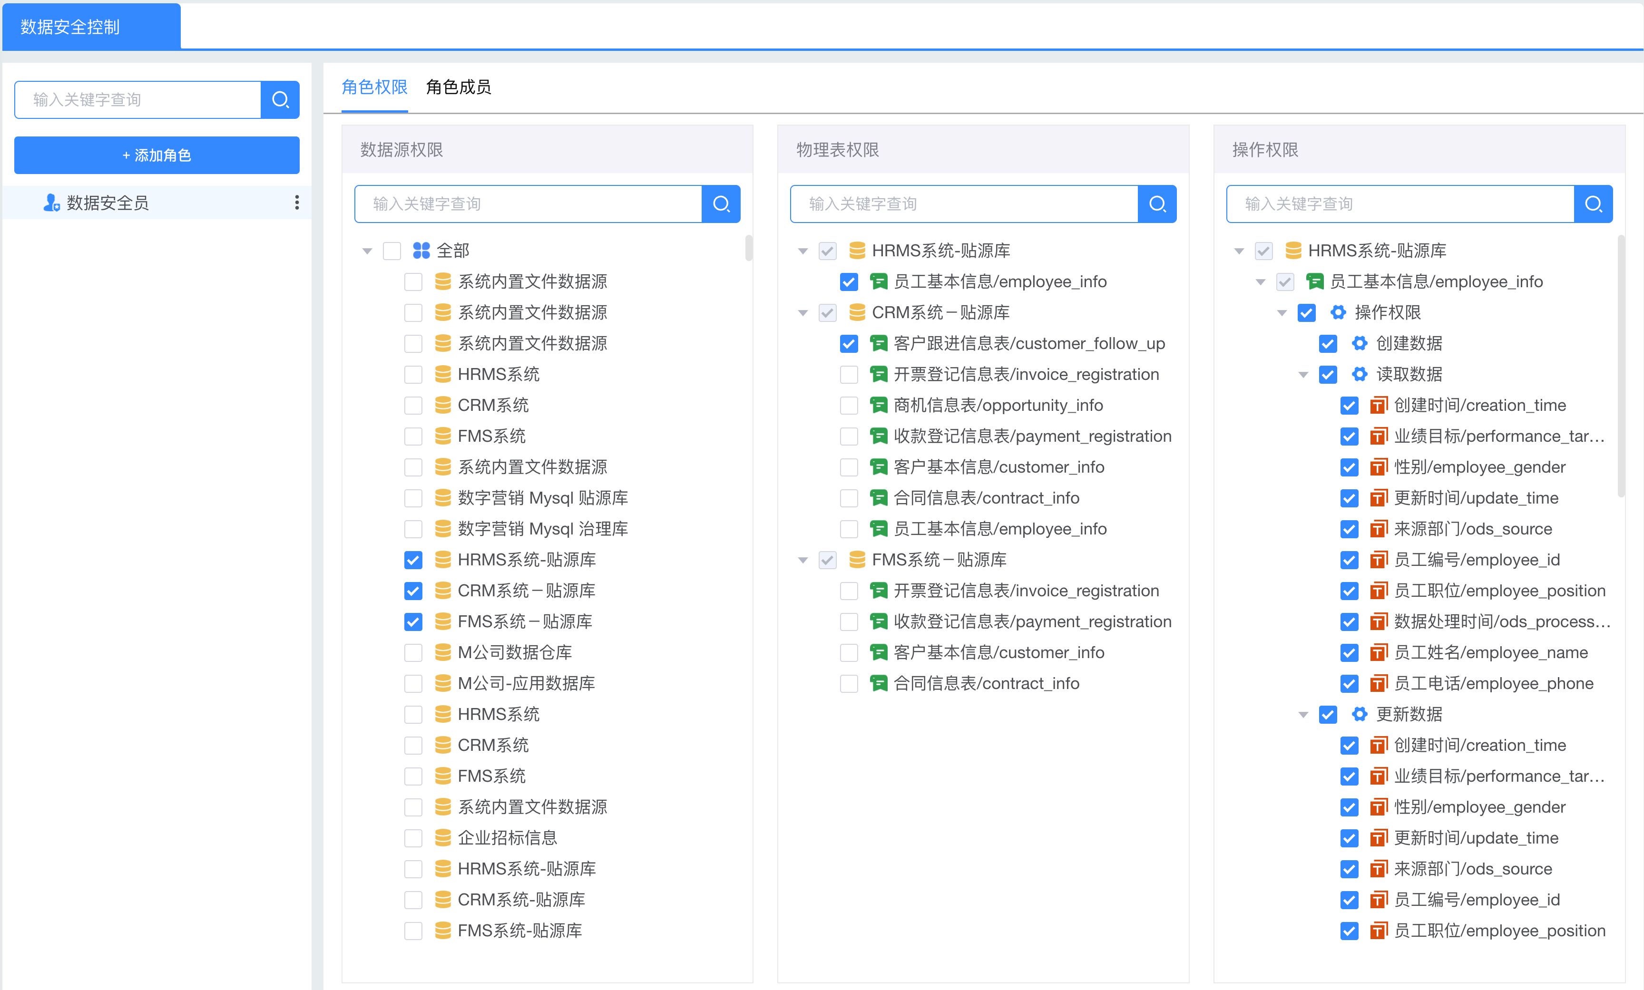Focus the 操作权限 keyword search field

(x=1400, y=204)
